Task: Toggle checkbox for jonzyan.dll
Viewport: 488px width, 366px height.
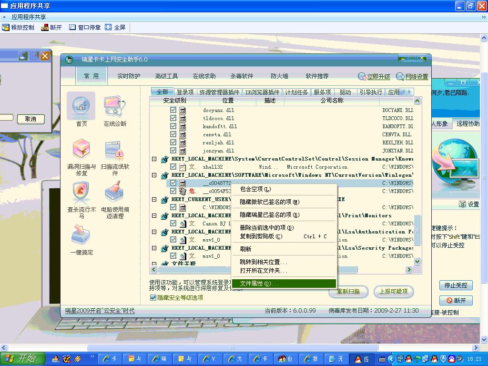Action: [x=173, y=150]
